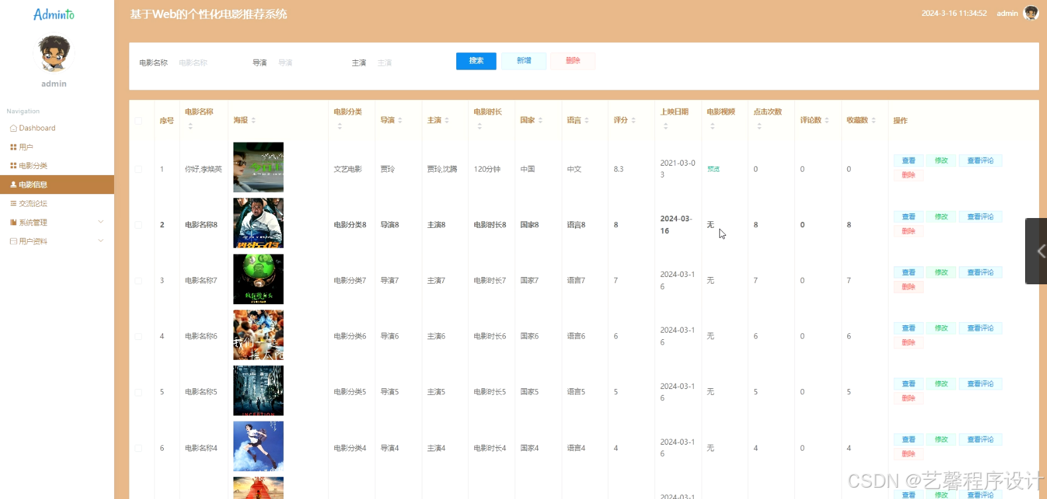The image size is (1047, 499).
Task: Sort by 电影分类 column arrows
Action: 339,126
